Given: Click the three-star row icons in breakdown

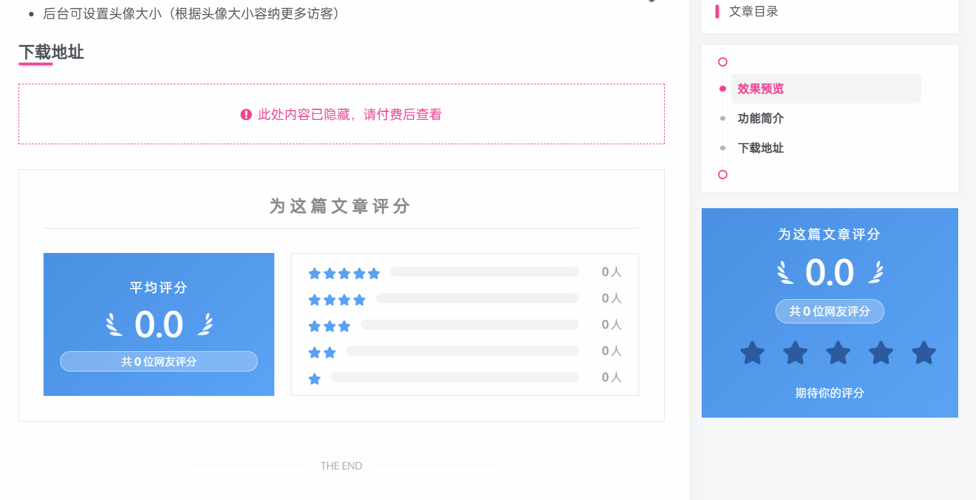Looking at the screenshot, I should pyautogui.click(x=329, y=326).
